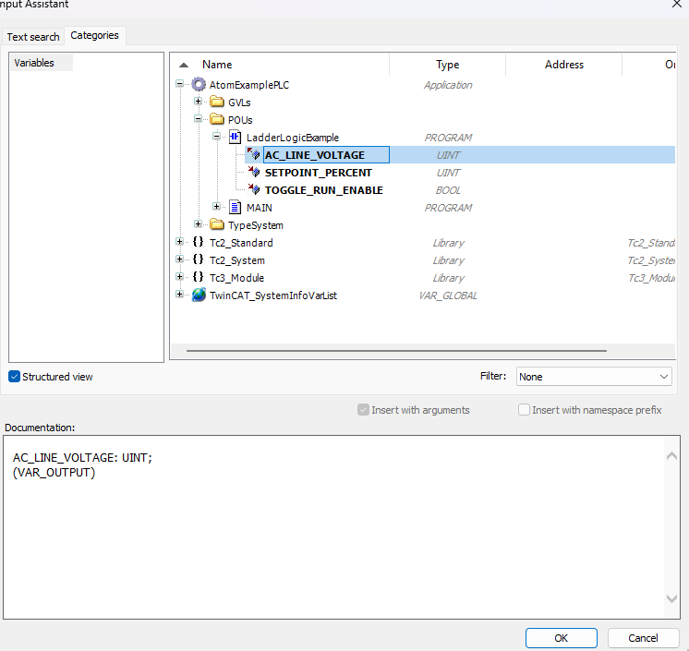
Task: Click the BOOL type of TOGGLE_RUN_ENABLE
Action: [448, 190]
